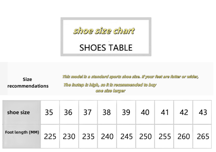Select shoe size 43 cell

tap(202, 112)
